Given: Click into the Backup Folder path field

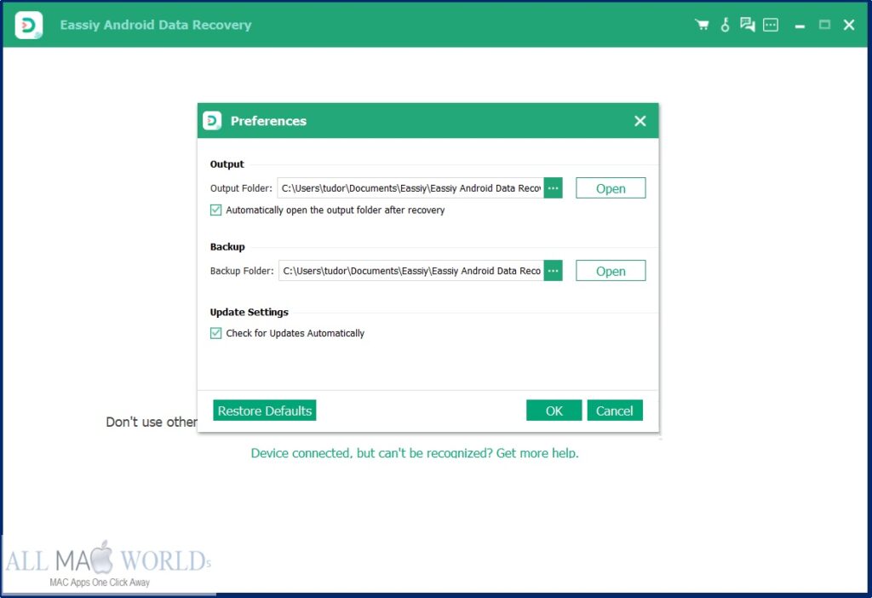Looking at the screenshot, I should click(x=411, y=270).
